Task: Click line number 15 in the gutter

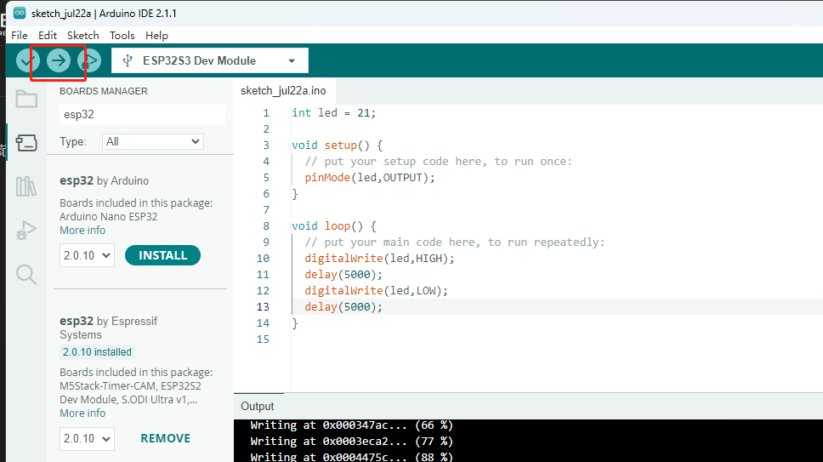Action: (x=263, y=339)
